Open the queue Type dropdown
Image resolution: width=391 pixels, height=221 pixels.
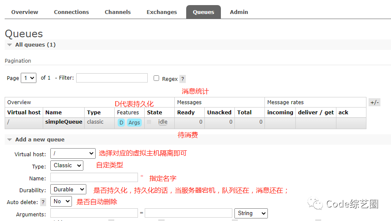pyautogui.click(x=67, y=166)
